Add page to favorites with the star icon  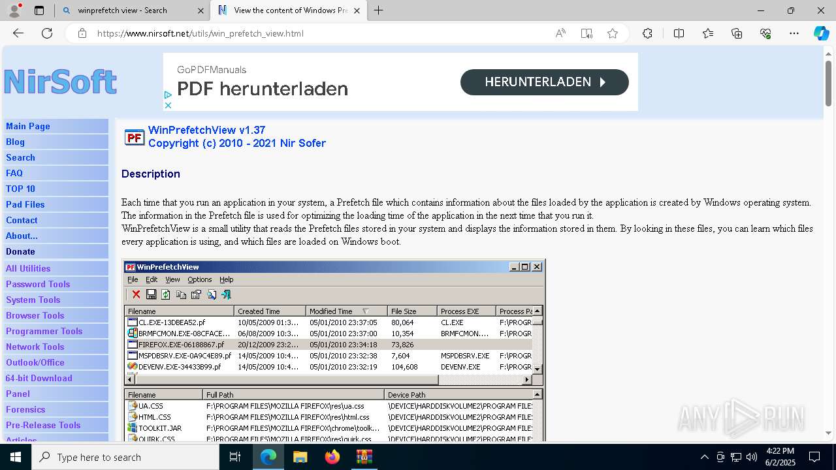[613, 33]
